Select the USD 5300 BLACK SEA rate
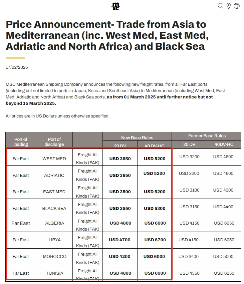This screenshot has width=244, height=284. pos(154,208)
